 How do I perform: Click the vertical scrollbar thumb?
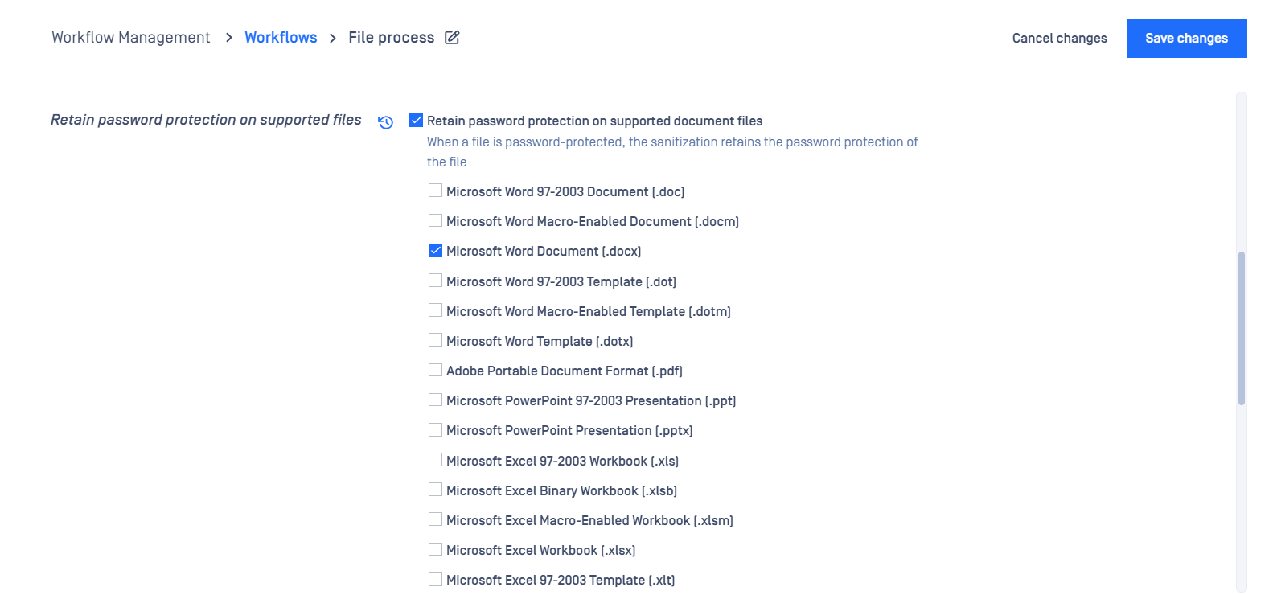[1242, 328]
